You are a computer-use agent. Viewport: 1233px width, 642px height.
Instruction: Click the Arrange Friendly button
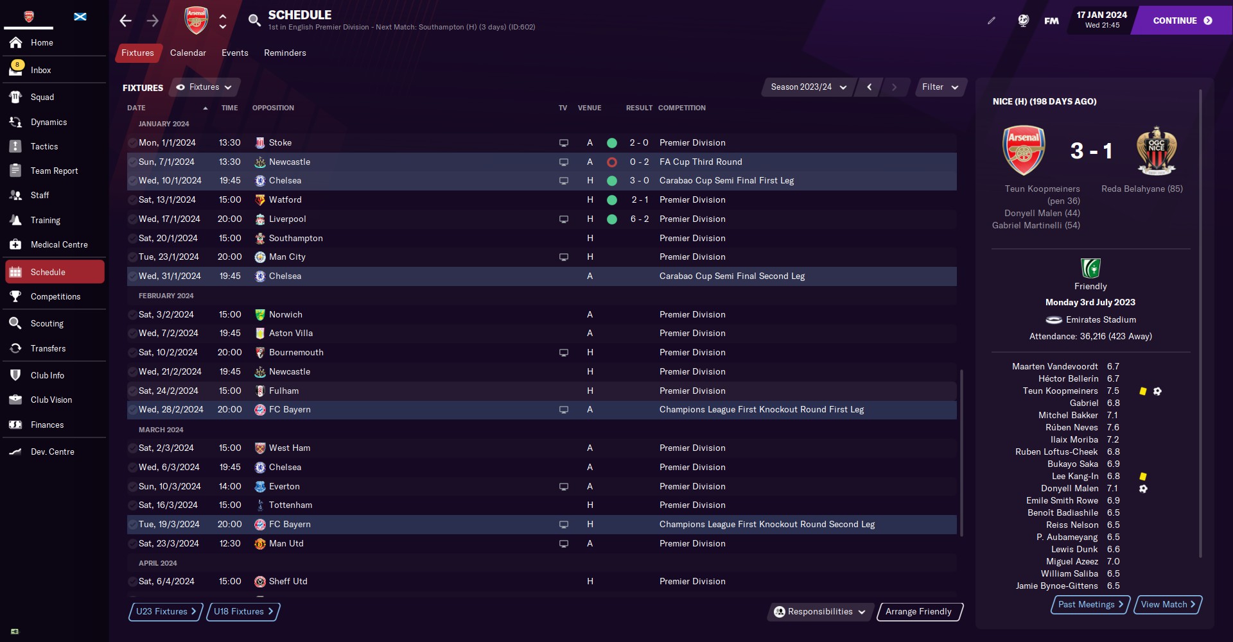[918, 612]
